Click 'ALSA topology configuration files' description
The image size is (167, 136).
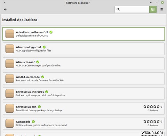pyautogui.click(x=33, y=51)
